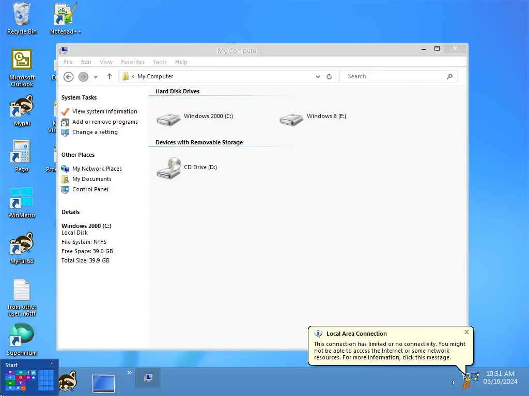This screenshot has height=396, width=529.
Task: Open the raccoon Mypal taskbar icon
Action: [68, 382]
